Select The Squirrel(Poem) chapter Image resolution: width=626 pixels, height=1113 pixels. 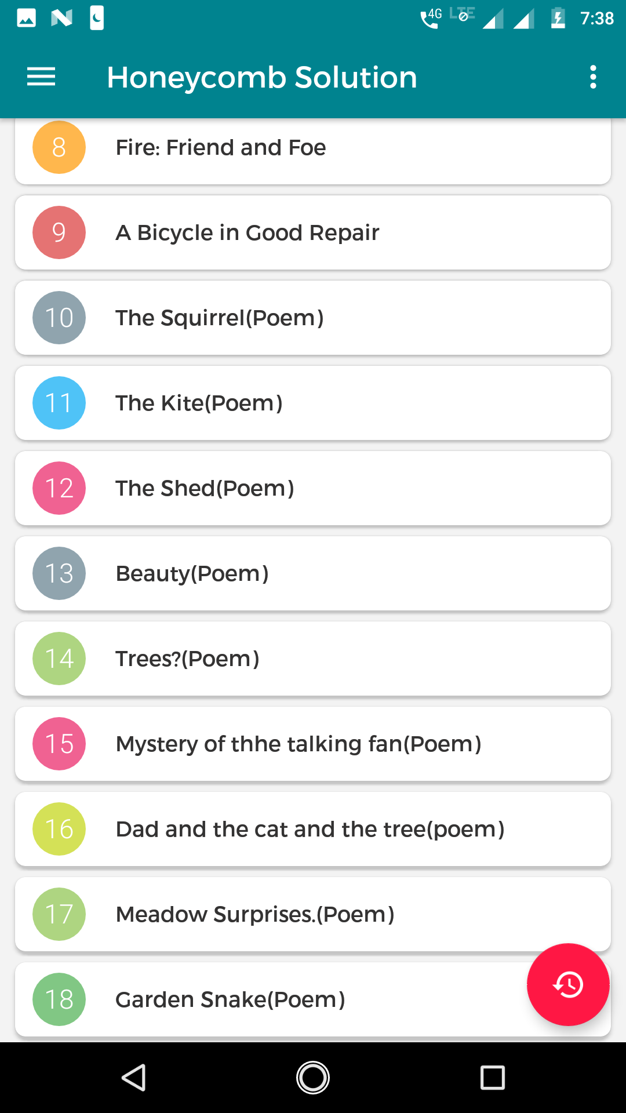pyautogui.click(x=220, y=318)
